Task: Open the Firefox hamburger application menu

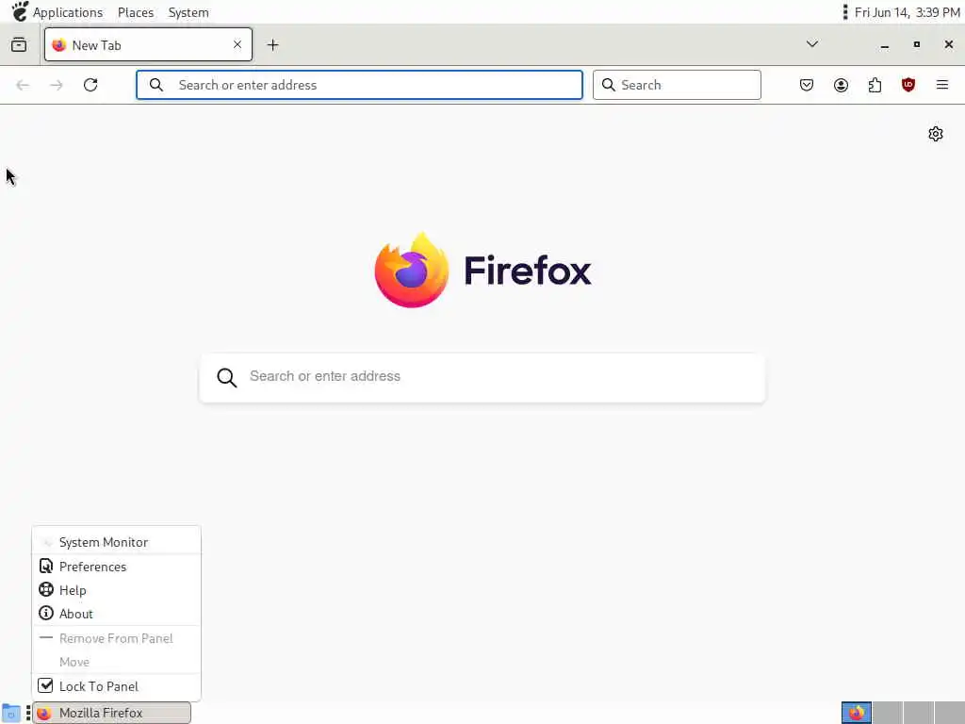Action: pyautogui.click(x=942, y=85)
